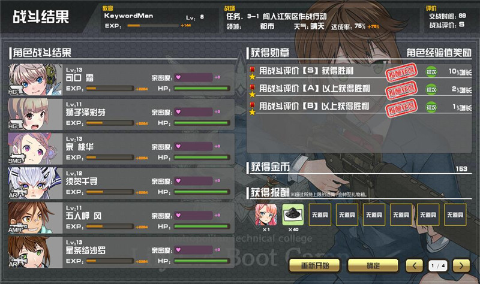
Task: Go to next page with right arrow
Action: pyautogui.click(x=461, y=265)
